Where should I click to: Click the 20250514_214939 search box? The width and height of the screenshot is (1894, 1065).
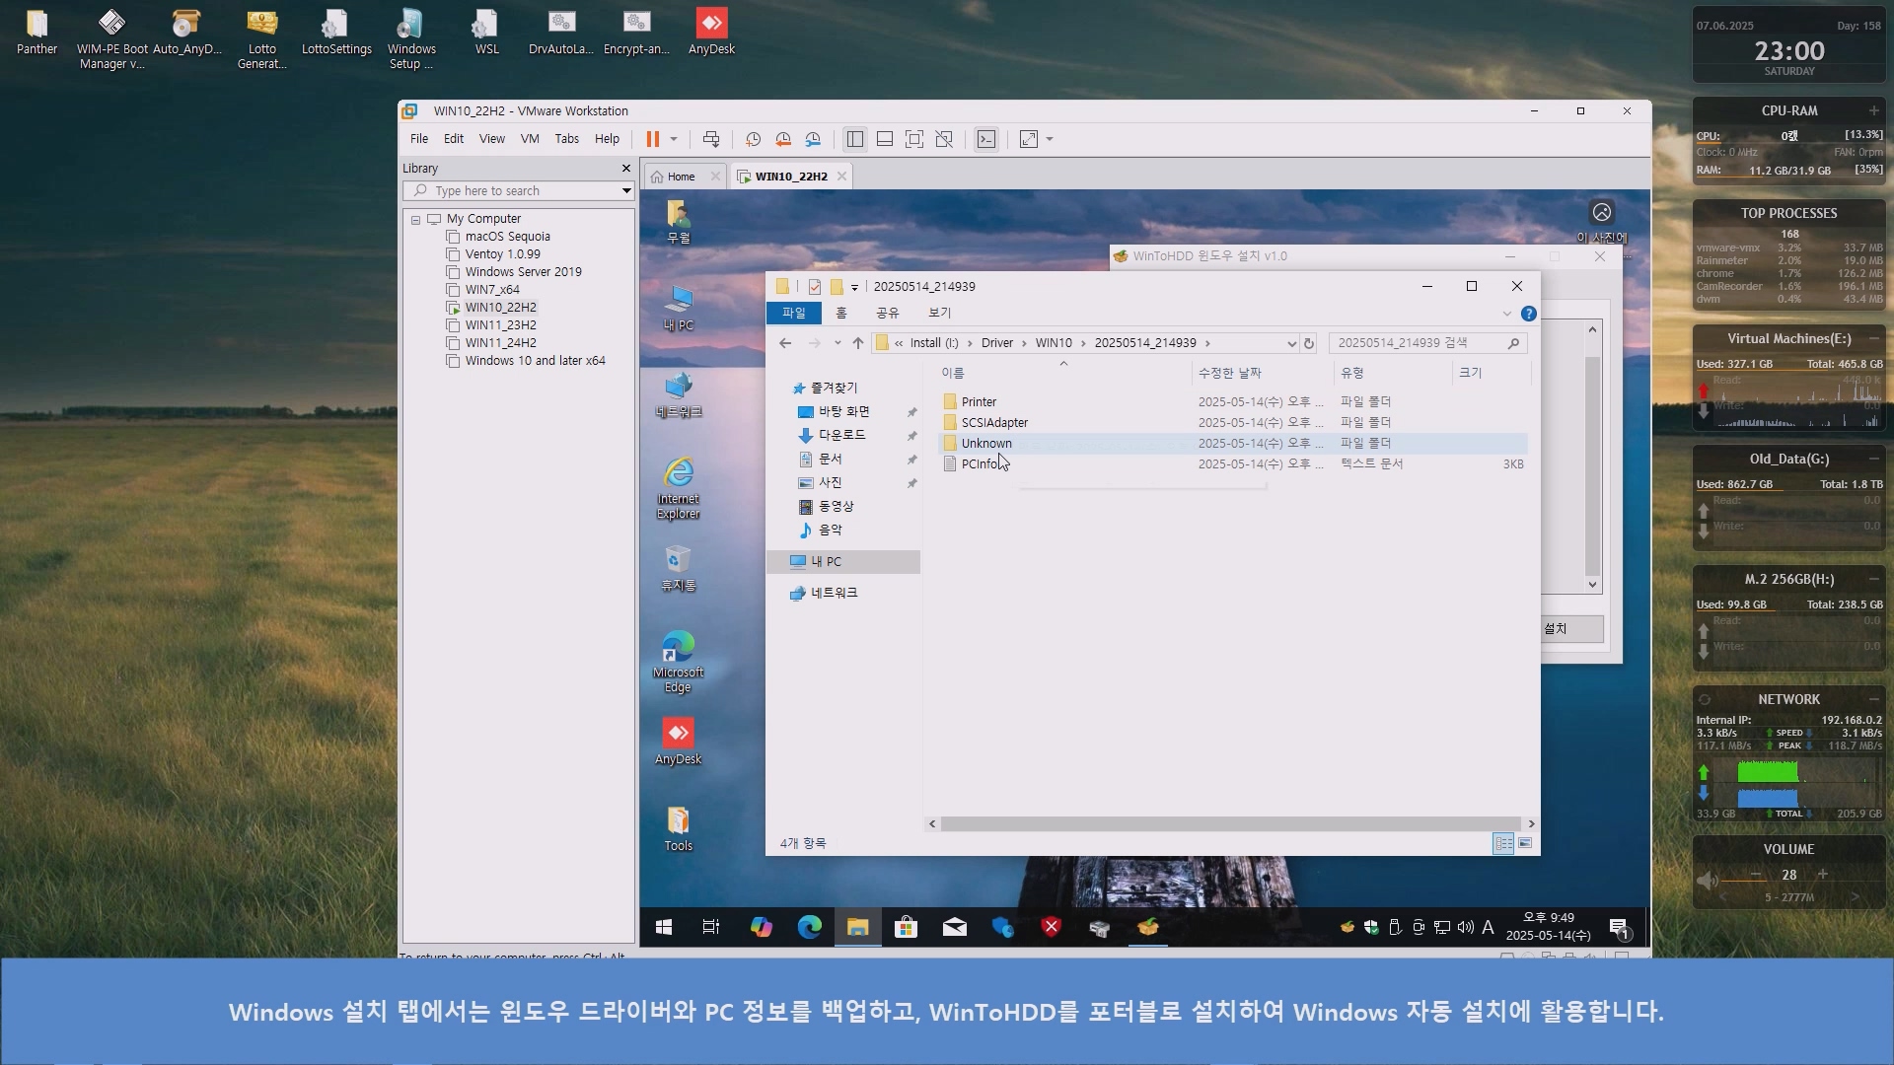tap(1427, 343)
